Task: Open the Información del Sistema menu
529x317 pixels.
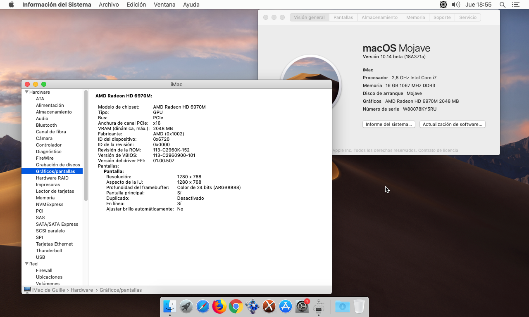Action: click(57, 5)
